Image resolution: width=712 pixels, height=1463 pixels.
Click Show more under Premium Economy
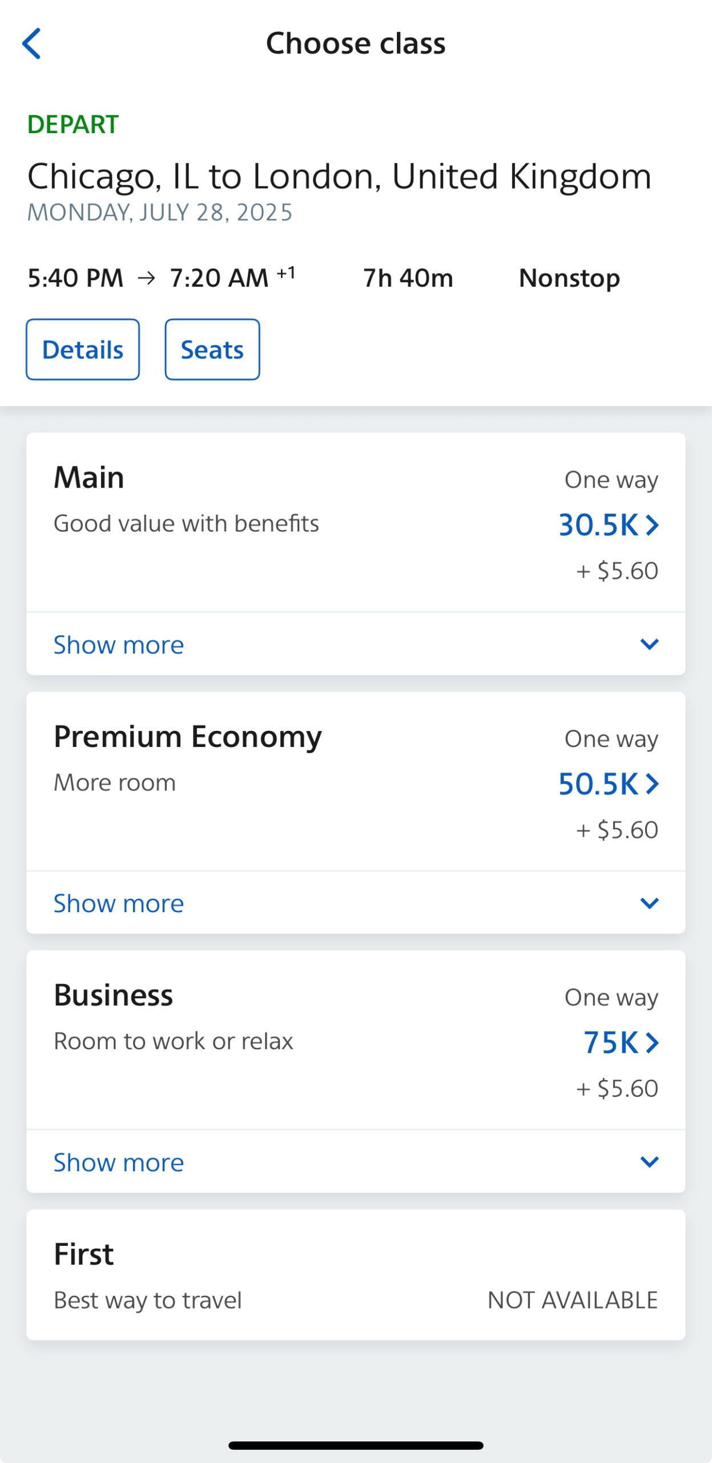coord(119,903)
